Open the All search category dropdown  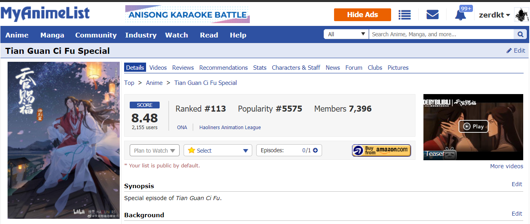[x=346, y=34]
